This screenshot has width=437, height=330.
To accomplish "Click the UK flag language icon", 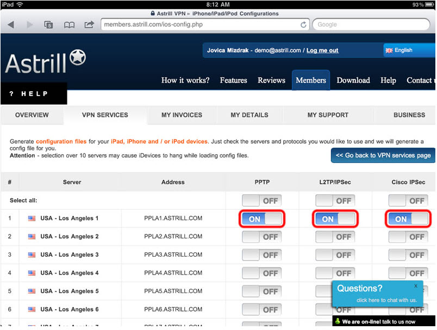I will 389,50.
